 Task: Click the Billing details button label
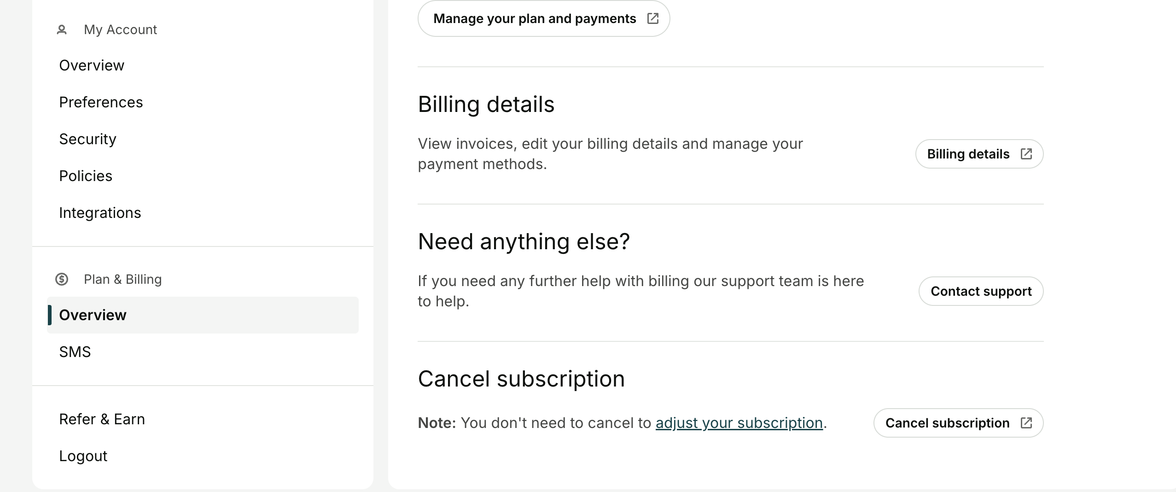tap(968, 154)
